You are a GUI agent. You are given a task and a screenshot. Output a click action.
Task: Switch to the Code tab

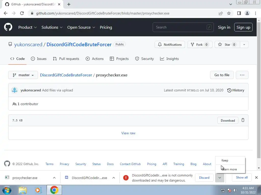pyautogui.click(x=17, y=59)
